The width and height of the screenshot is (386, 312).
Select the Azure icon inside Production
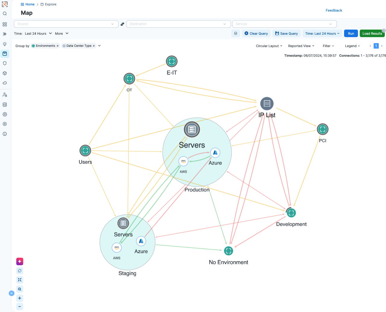[x=215, y=153]
